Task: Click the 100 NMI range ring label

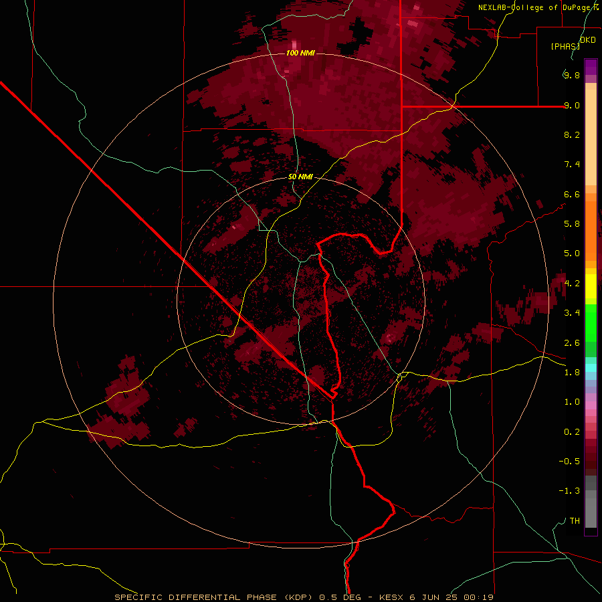Action: (300, 53)
